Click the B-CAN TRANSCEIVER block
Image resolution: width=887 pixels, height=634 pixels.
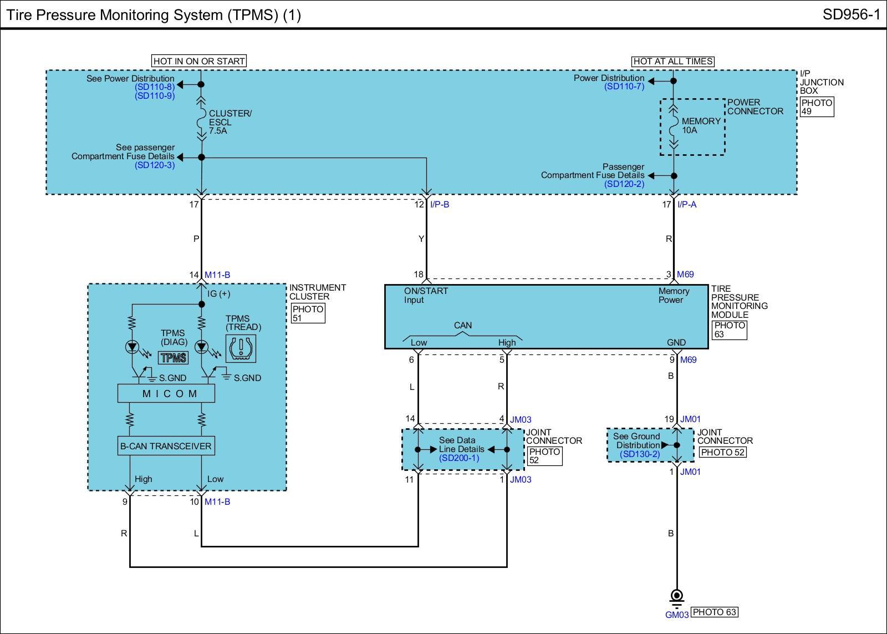tap(166, 446)
